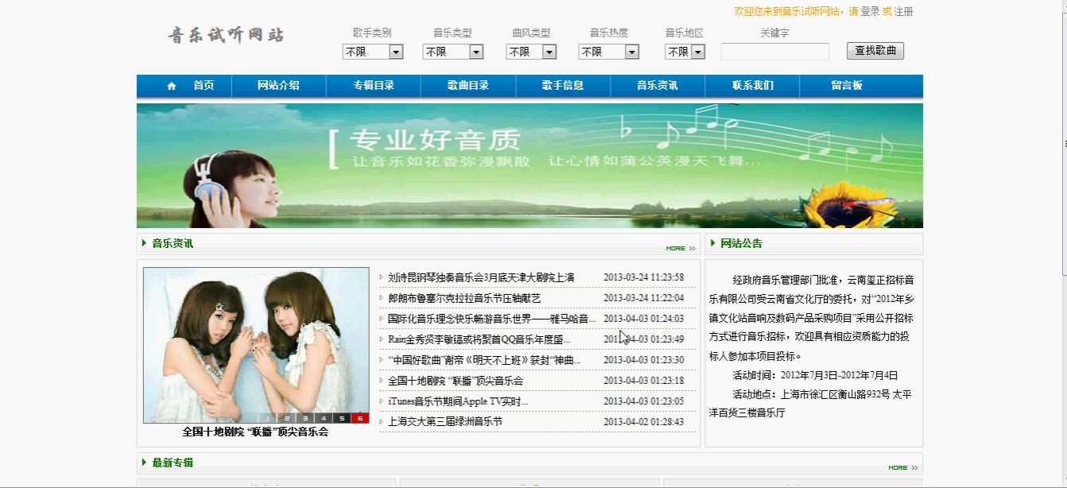Viewport: 1067px width, 488px height.
Task: Click announcement text 活动时间:2012年7月3日-2012年7月4日
Action: click(815, 375)
